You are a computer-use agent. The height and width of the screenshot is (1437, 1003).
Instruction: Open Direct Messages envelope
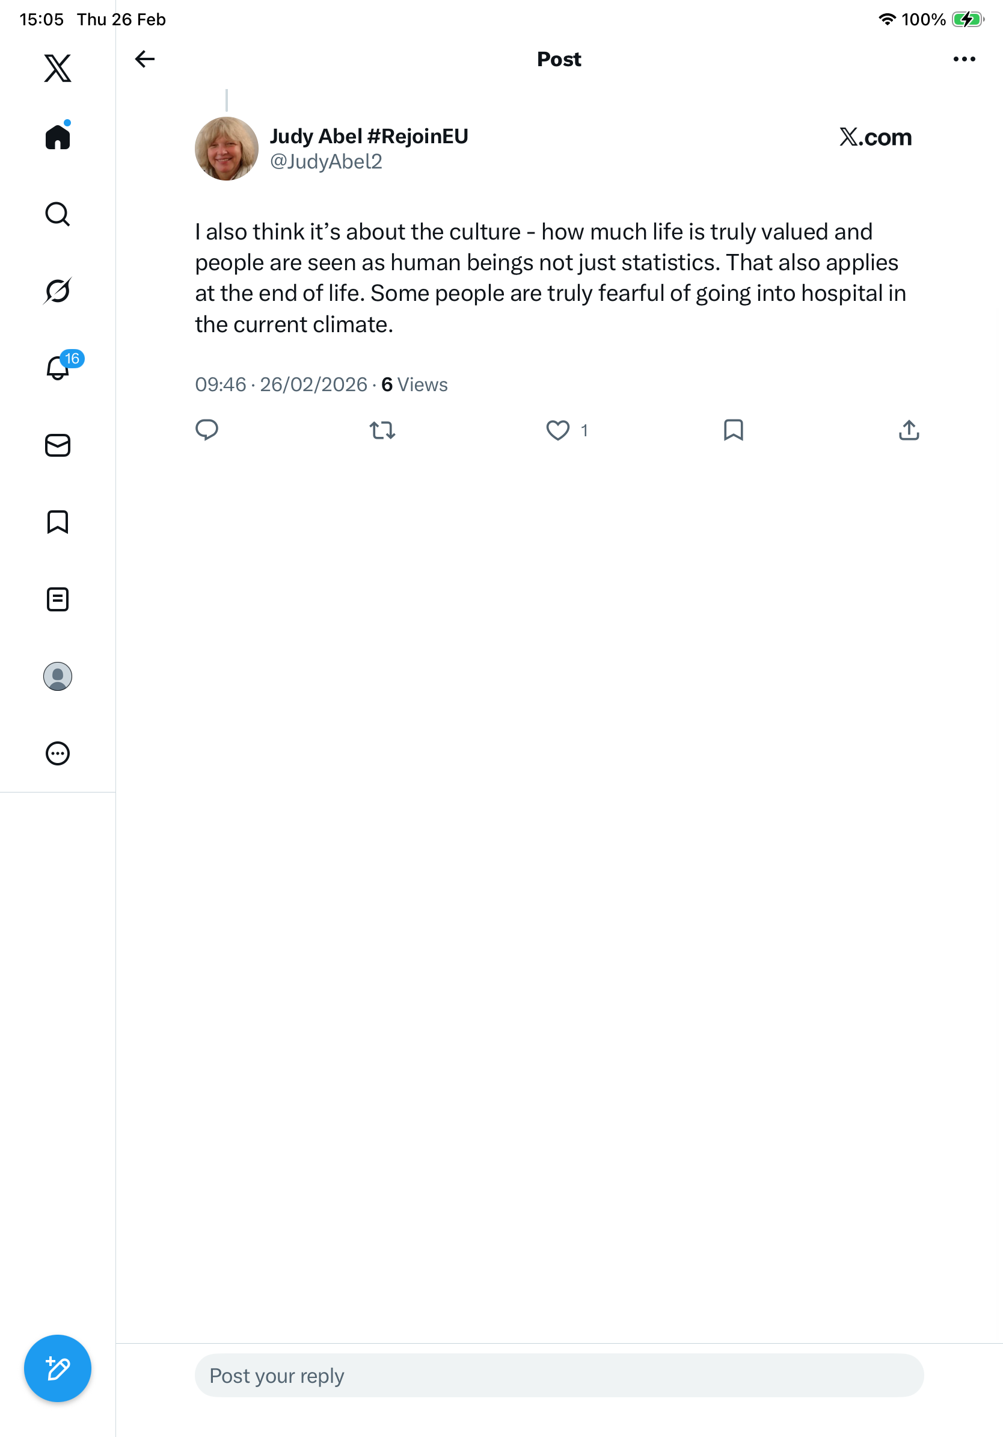(58, 445)
